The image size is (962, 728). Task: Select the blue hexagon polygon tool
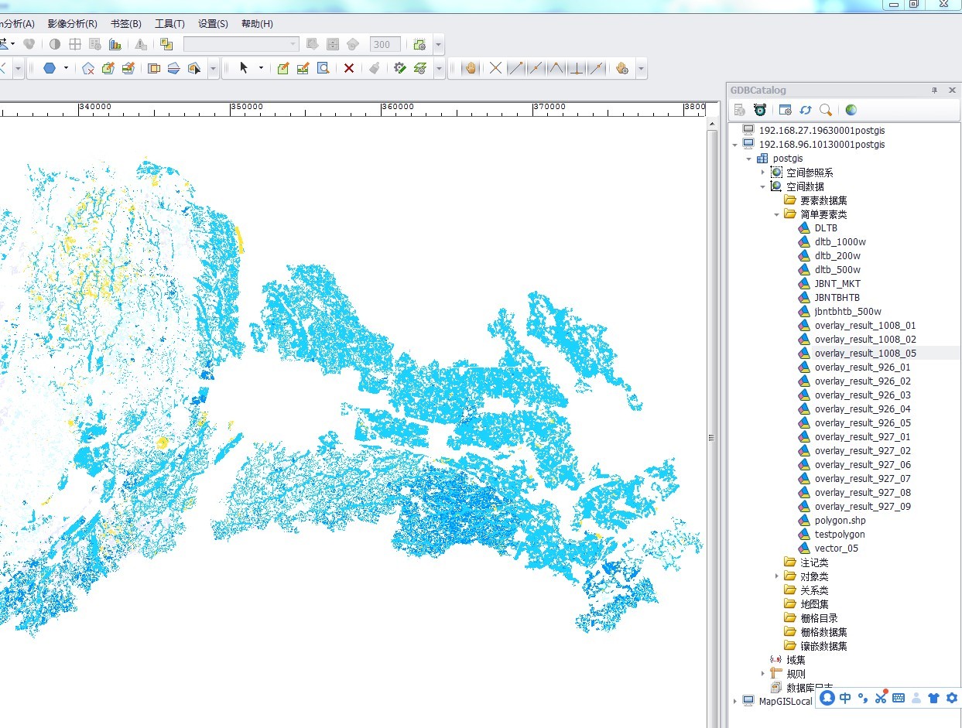[48, 68]
